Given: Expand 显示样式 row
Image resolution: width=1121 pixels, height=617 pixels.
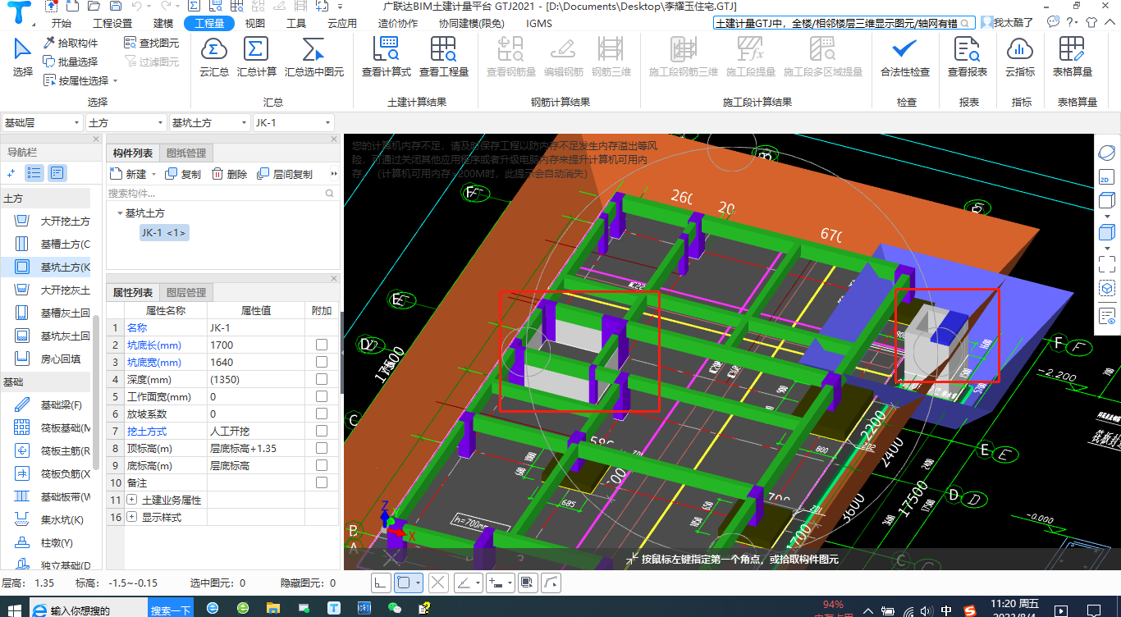Looking at the screenshot, I should [132, 517].
